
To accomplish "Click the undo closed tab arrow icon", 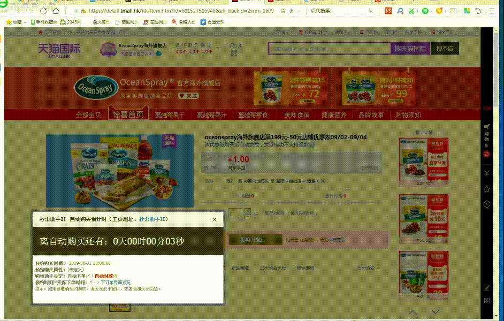I will [478, 11].
